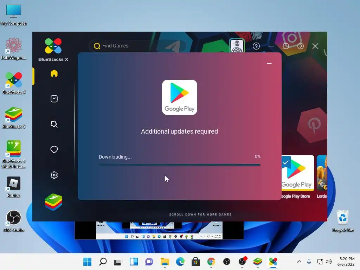Click the 0% progress value
The image size is (360, 270).
258,156
